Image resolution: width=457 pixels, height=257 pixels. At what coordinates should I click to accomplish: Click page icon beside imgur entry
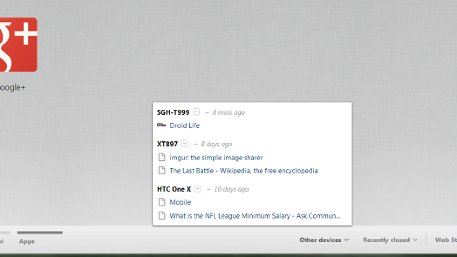[x=161, y=157]
